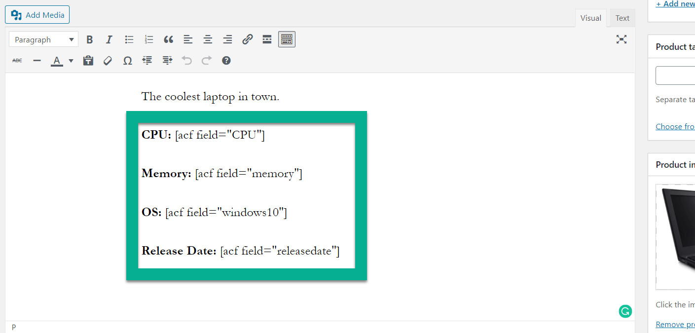The image size is (695, 333).
Task: Insert a numbered list
Action: (x=149, y=39)
